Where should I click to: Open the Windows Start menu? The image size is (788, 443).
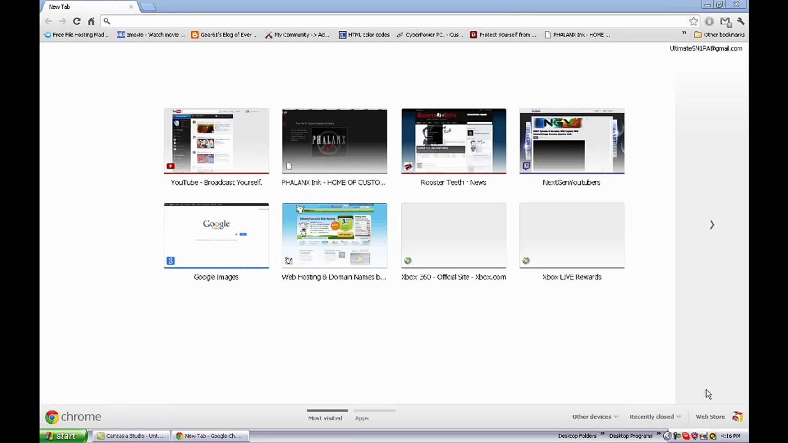(63, 436)
